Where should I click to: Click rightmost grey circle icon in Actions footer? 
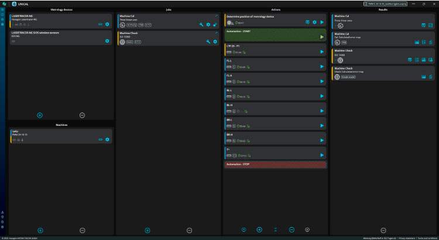point(307,229)
